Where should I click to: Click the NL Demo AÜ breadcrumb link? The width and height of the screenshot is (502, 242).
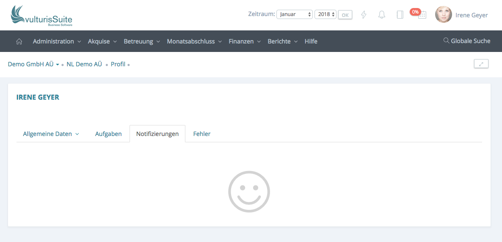click(x=84, y=65)
